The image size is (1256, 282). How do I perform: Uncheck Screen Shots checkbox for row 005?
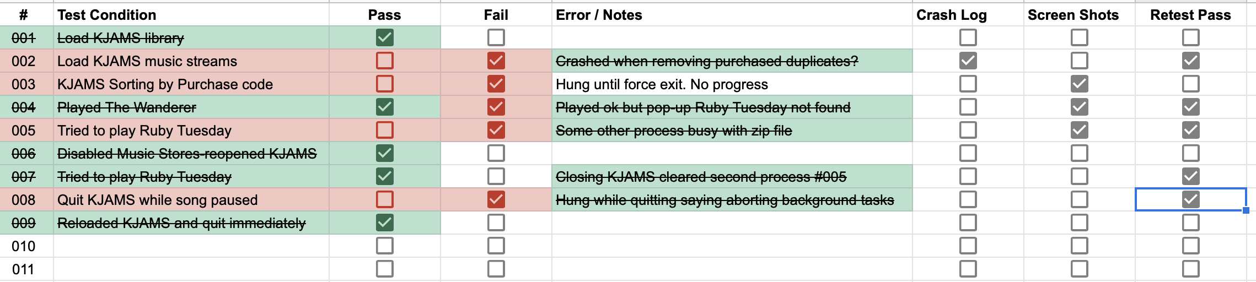tap(1079, 130)
